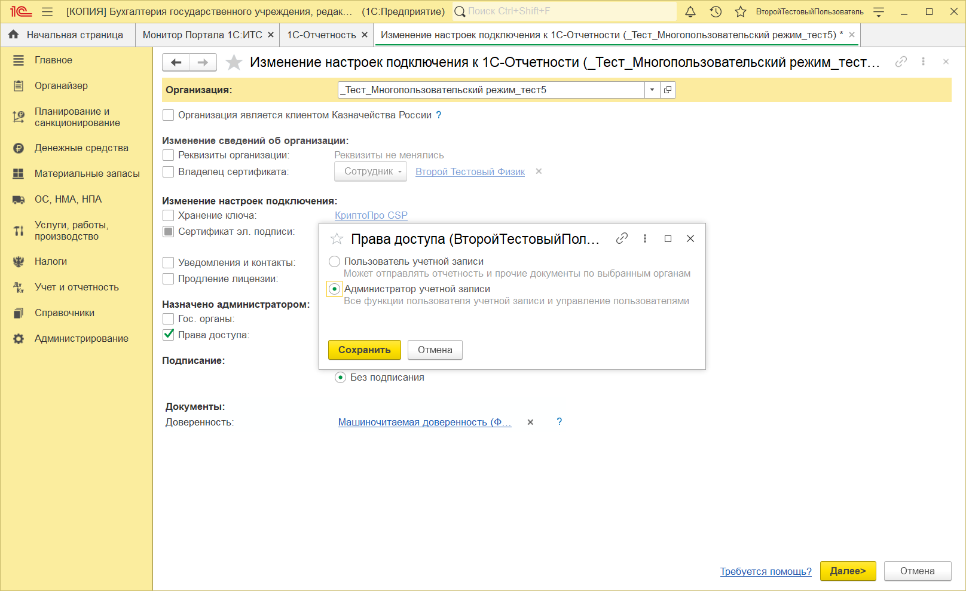This screenshot has width=966, height=591.
Task: Enable Хранение ключа checkbox
Action: [169, 215]
